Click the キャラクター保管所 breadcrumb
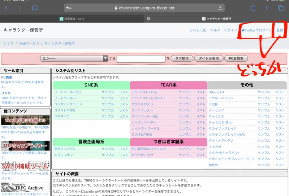Image resolution: width=289 pixels, height=196 pixels. (60, 43)
